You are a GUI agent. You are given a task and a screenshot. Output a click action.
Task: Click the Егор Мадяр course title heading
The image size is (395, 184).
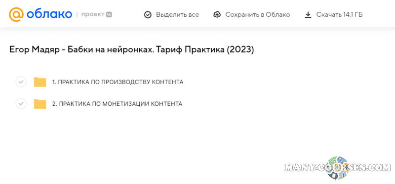click(131, 50)
